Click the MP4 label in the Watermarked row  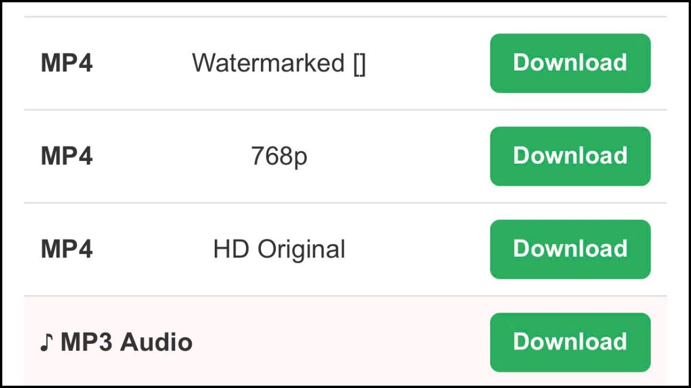tap(66, 63)
